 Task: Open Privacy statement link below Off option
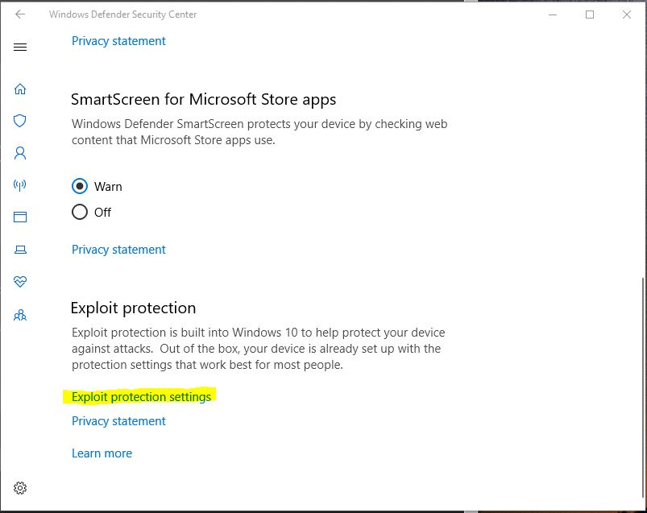point(118,250)
